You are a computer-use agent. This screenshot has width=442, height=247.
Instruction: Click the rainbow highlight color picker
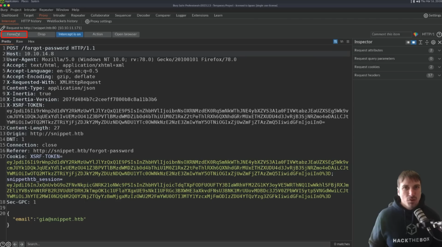pyautogui.click(x=416, y=34)
